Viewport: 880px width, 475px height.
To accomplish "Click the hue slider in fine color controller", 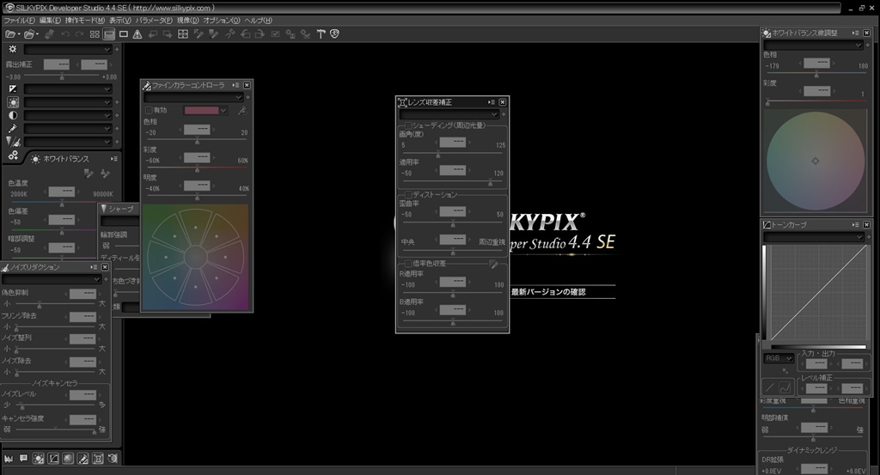I will [197, 140].
